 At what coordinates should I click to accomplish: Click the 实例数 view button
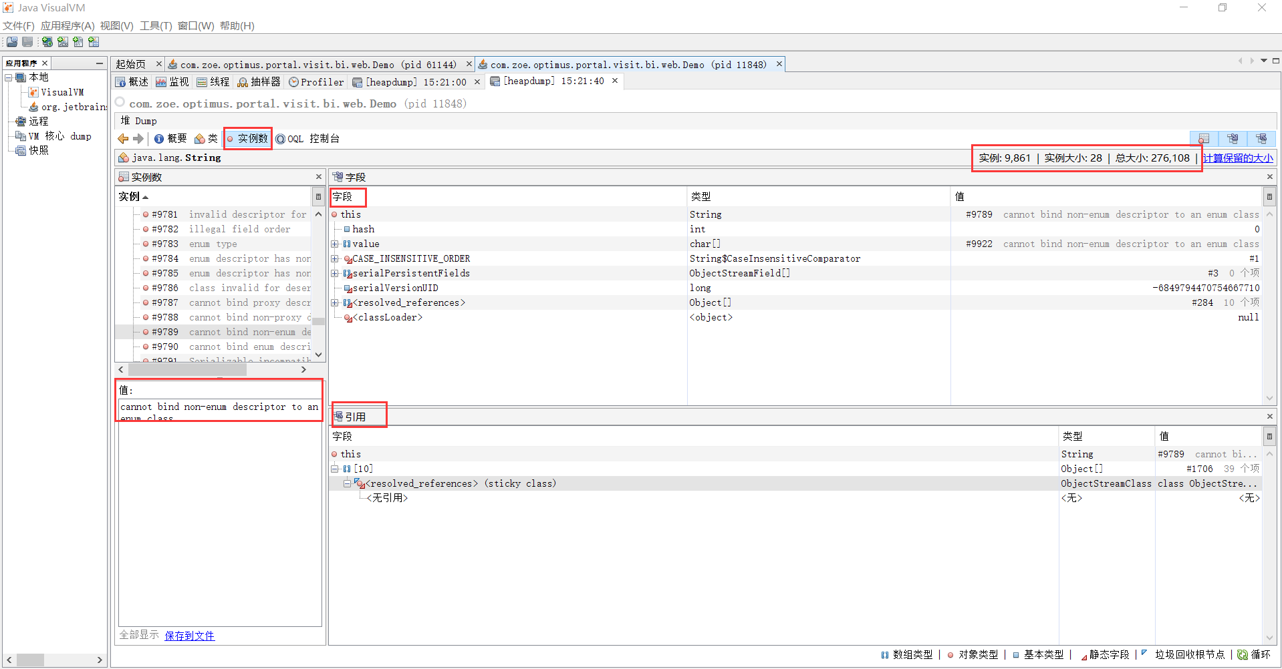(x=248, y=139)
